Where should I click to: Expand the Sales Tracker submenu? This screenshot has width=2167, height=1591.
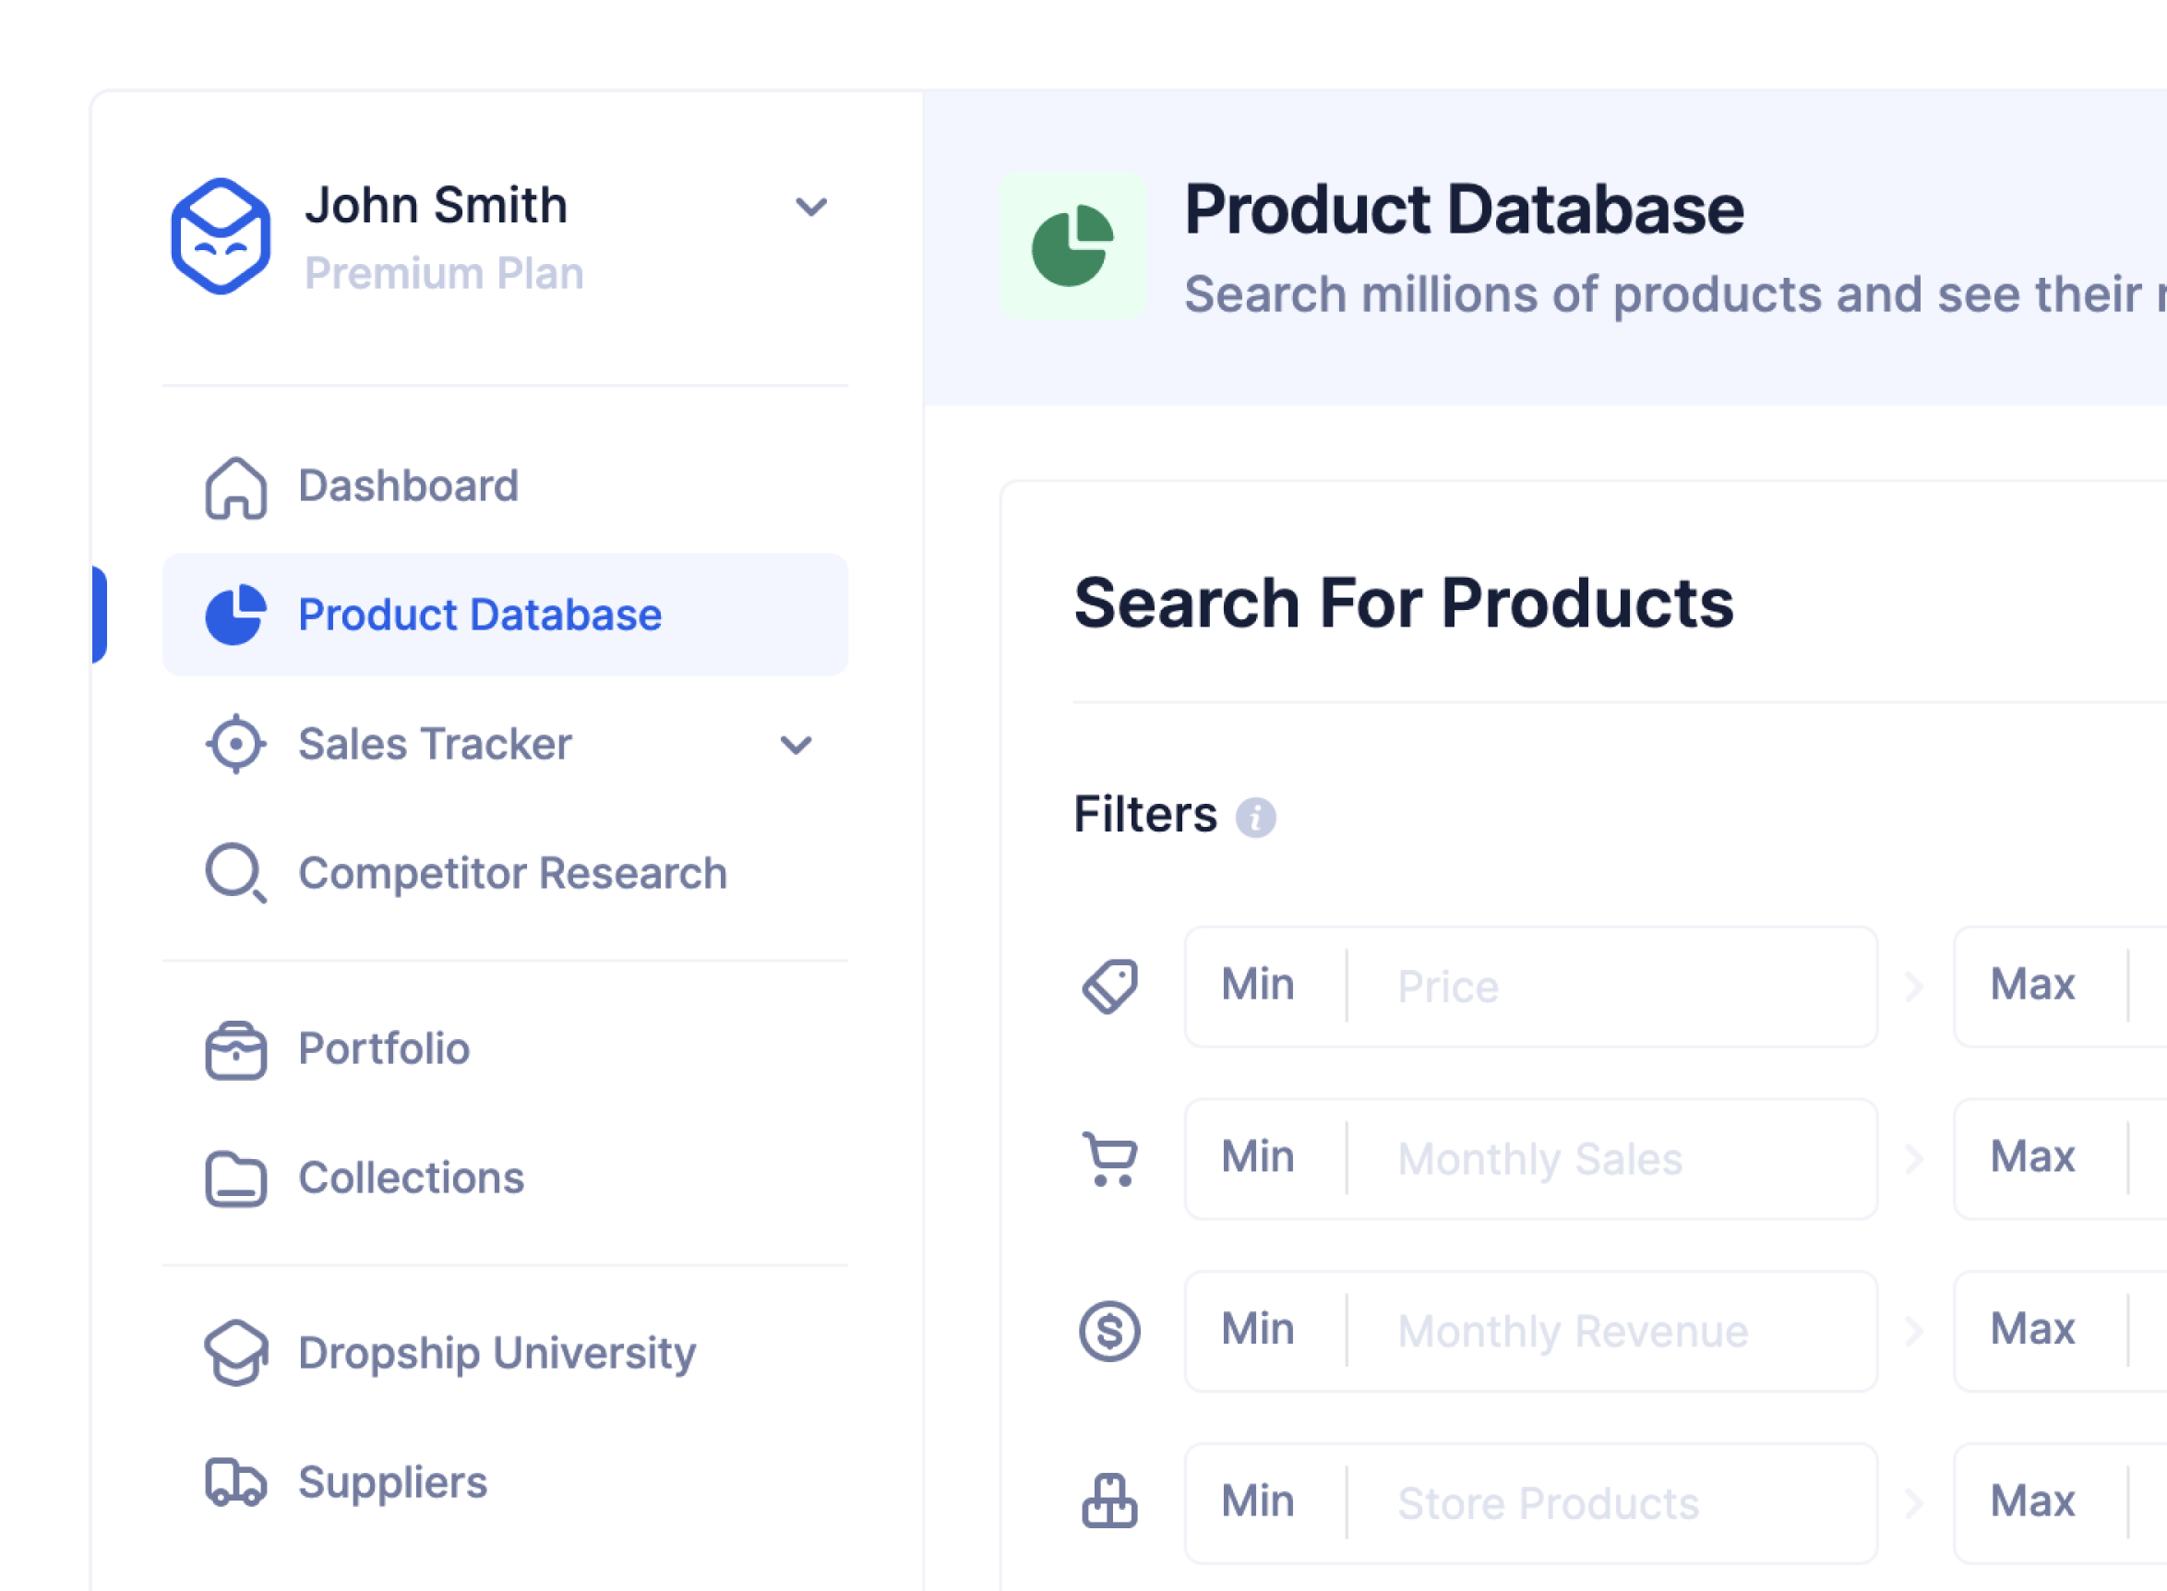coord(796,745)
